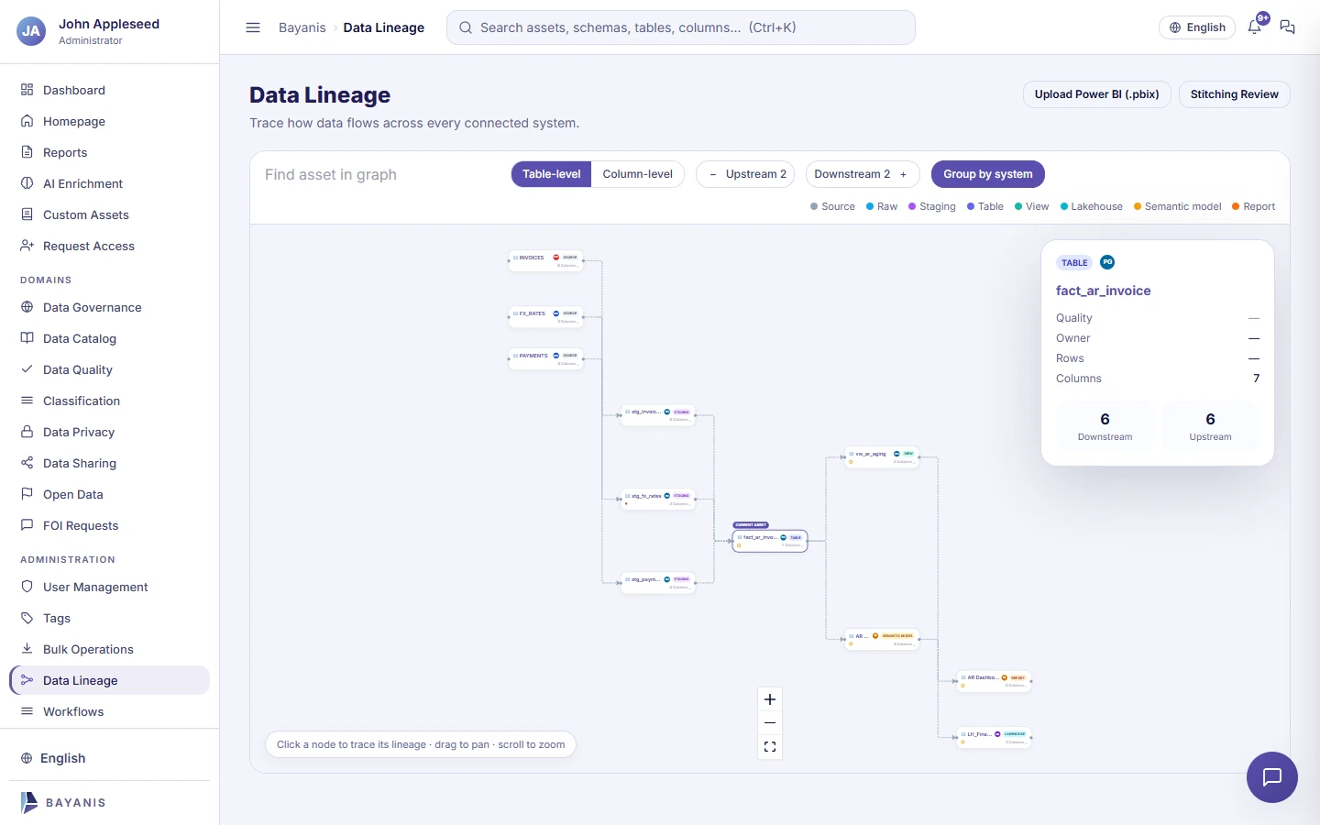The width and height of the screenshot is (1320, 825).
Task: Open AI Enrichment page
Action: tap(109, 183)
